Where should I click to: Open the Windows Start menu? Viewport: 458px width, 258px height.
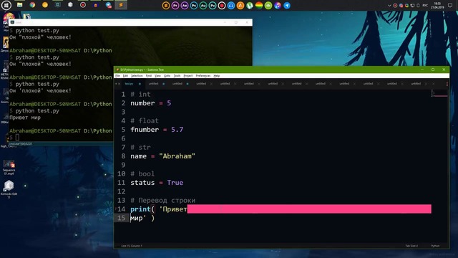click(6, 5)
